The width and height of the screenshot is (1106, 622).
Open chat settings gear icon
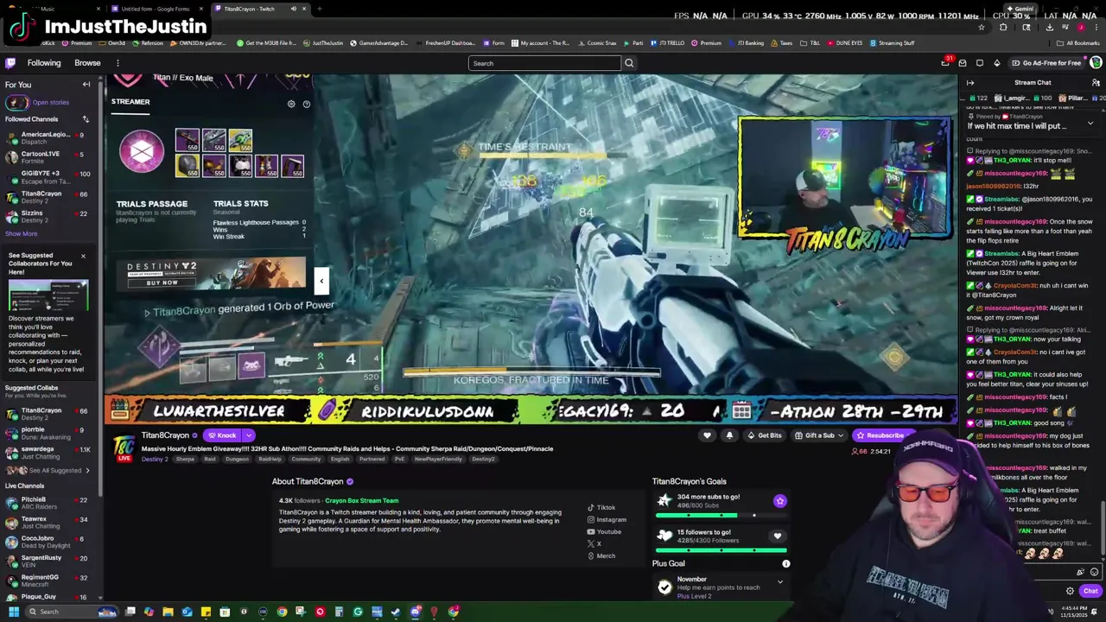coord(1070,591)
